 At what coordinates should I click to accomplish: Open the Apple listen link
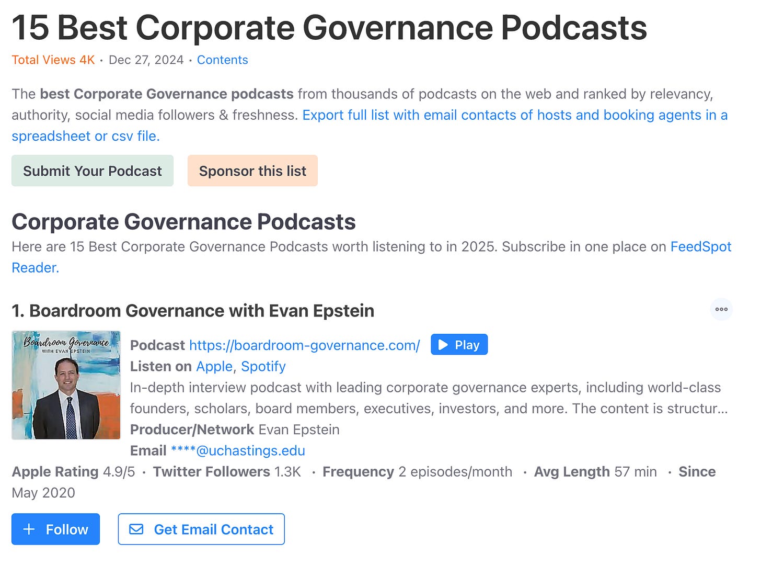(214, 366)
